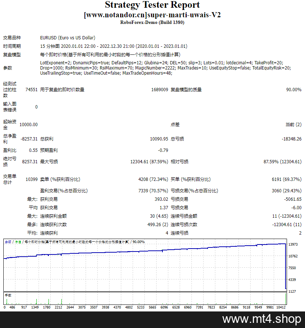Click the 连续获利金额 label
This screenshot has height=328, width=305.
point(54,216)
